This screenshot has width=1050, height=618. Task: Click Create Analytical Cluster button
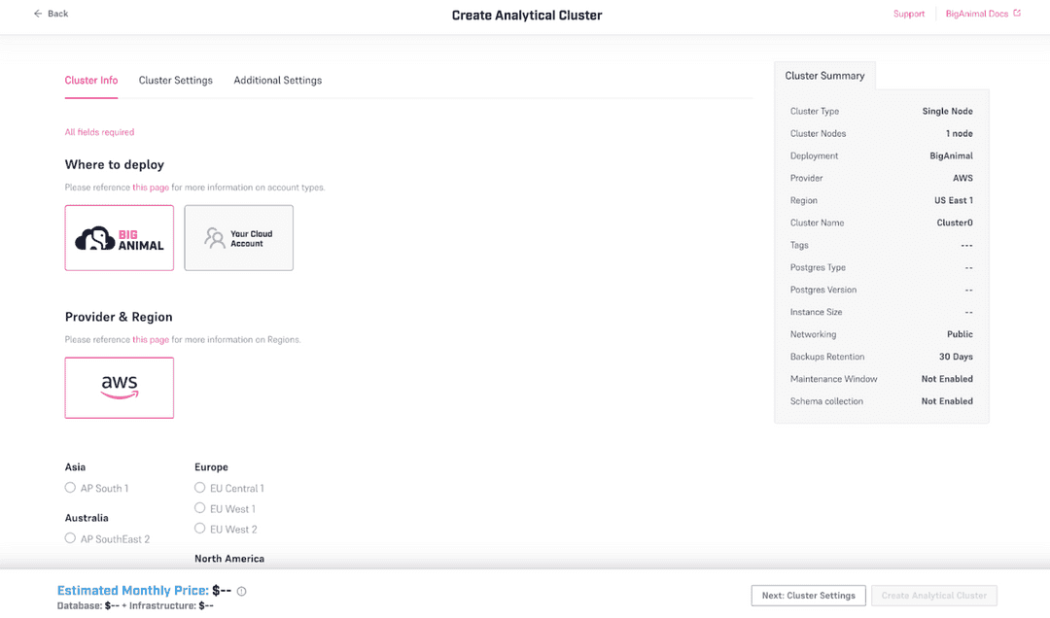coord(934,596)
